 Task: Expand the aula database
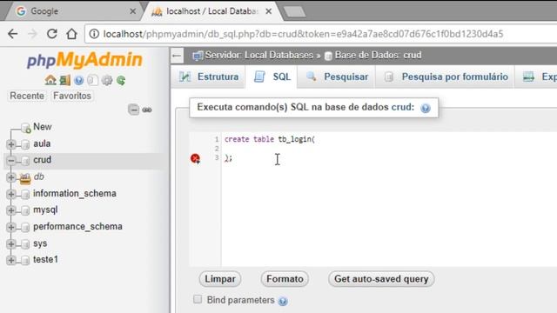11,144
